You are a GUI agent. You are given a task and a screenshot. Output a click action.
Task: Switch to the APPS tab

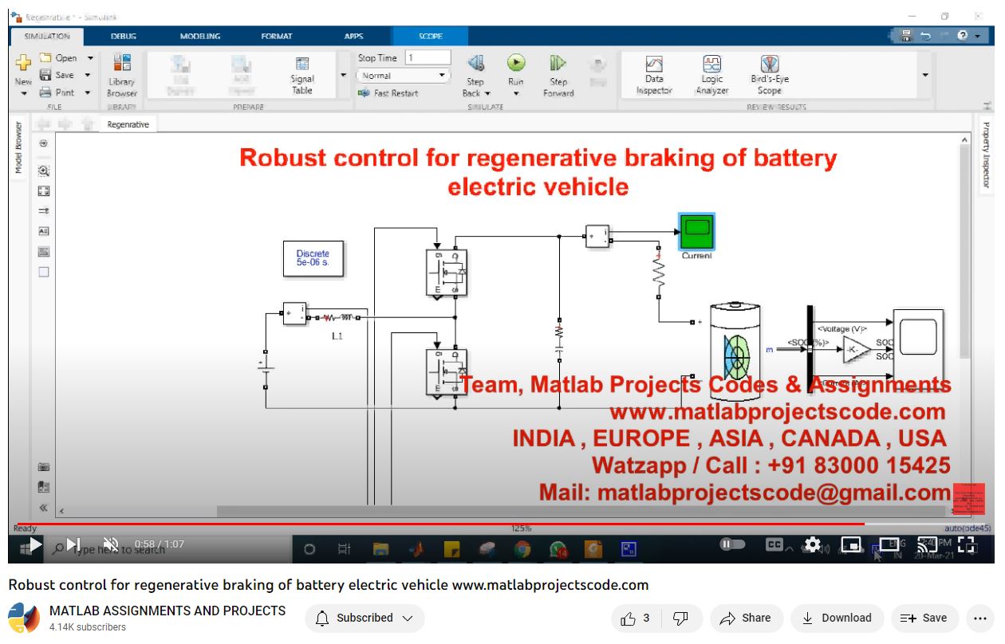coord(353,36)
